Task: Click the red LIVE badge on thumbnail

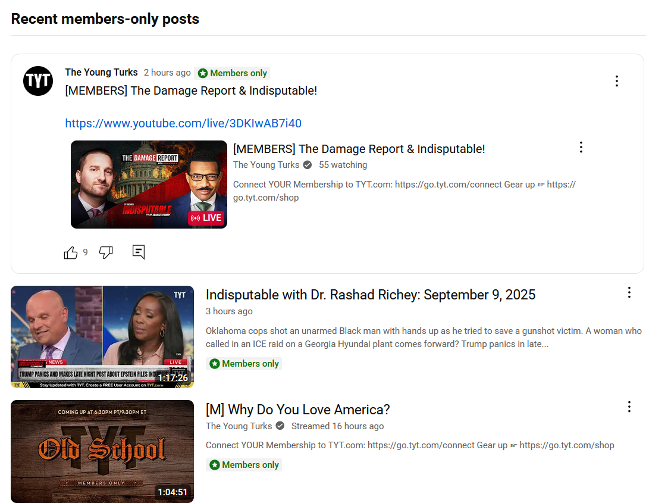Action: pyautogui.click(x=206, y=218)
